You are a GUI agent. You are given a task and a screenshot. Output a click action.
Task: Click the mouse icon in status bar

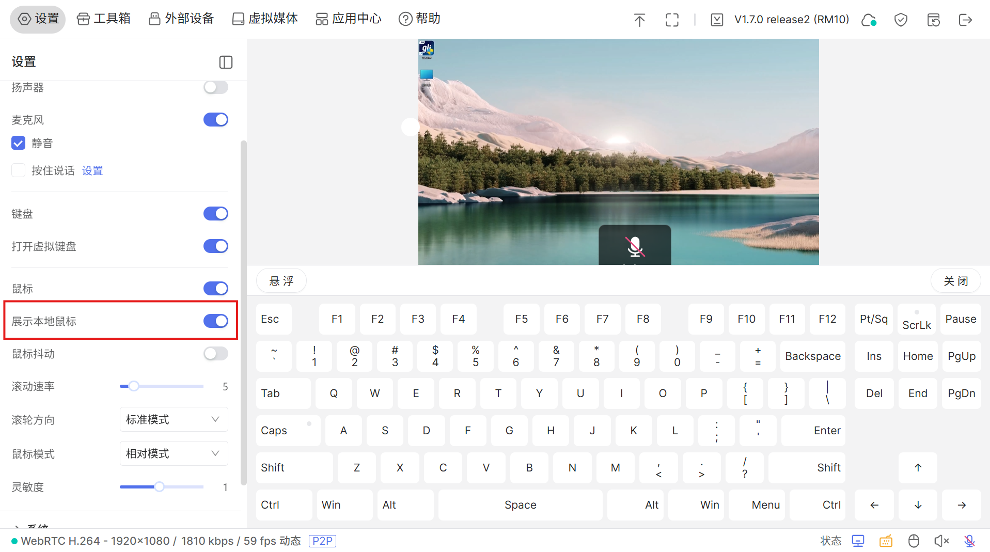pos(914,541)
